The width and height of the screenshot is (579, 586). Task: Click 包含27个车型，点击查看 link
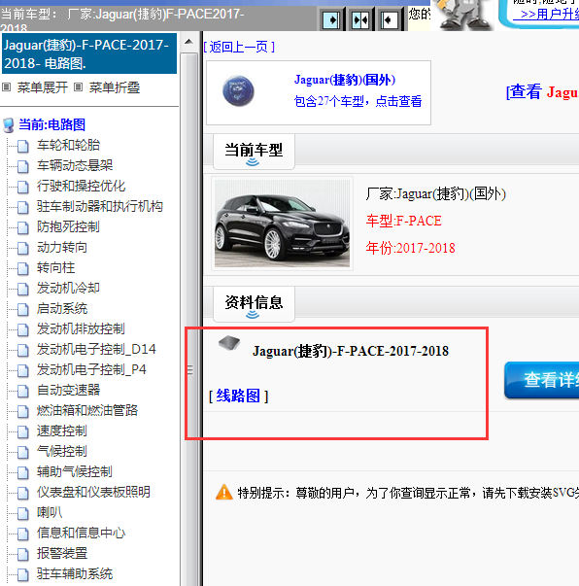[358, 101]
